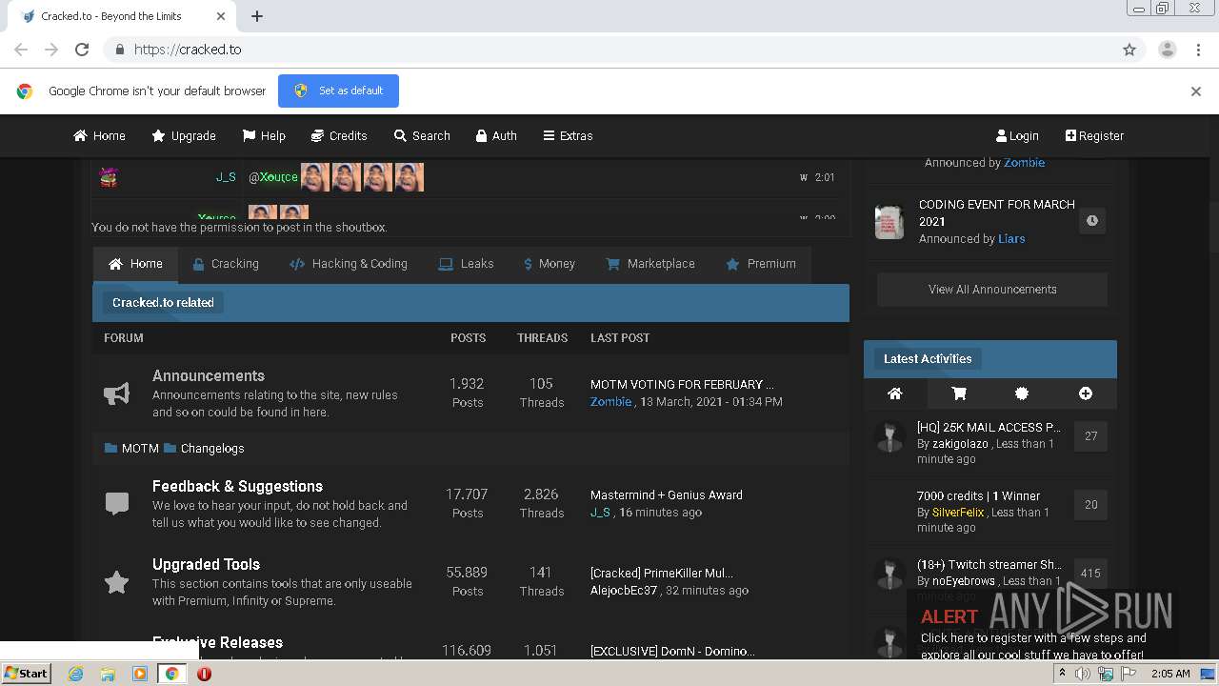Open the Upgraded Tools forum
This screenshot has height=686, width=1219.
206,564
